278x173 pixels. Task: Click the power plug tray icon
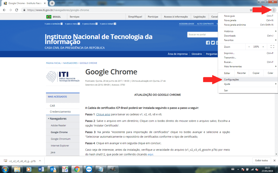[x=247, y=169]
